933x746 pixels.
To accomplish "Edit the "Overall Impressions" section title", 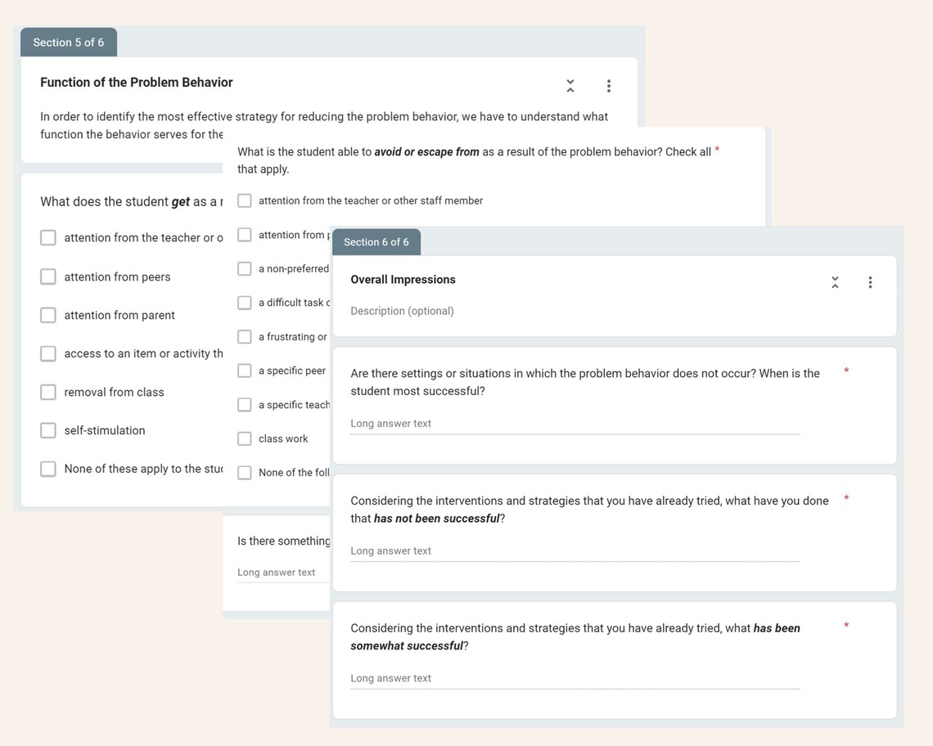I will click(403, 279).
